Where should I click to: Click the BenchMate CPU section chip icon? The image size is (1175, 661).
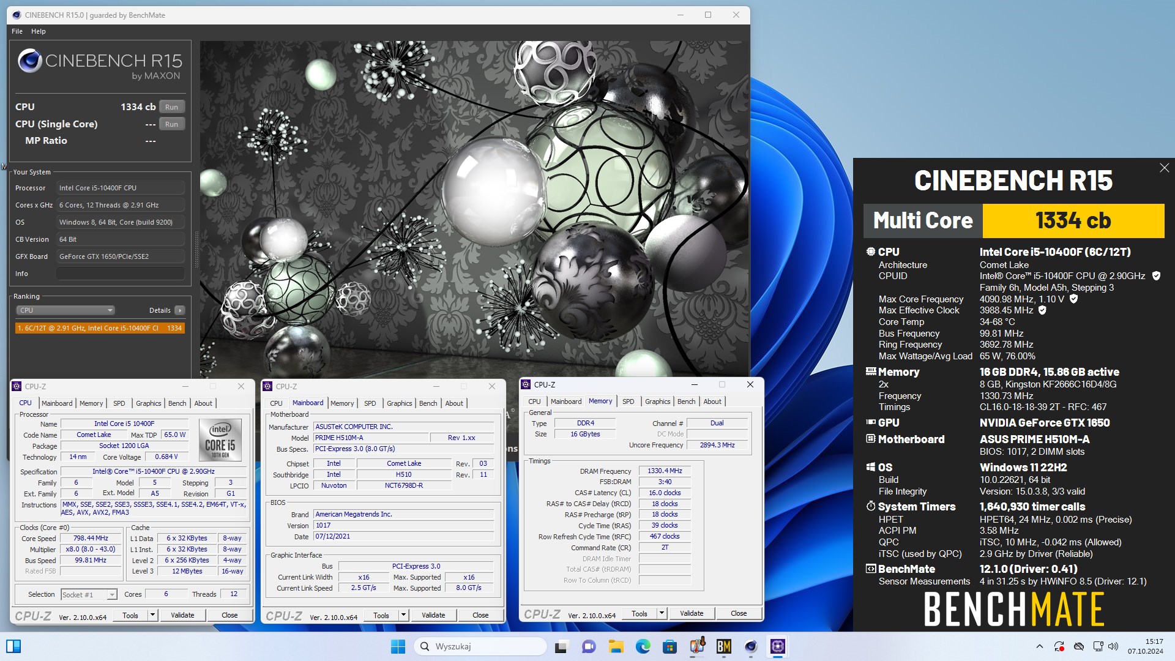click(x=871, y=252)
